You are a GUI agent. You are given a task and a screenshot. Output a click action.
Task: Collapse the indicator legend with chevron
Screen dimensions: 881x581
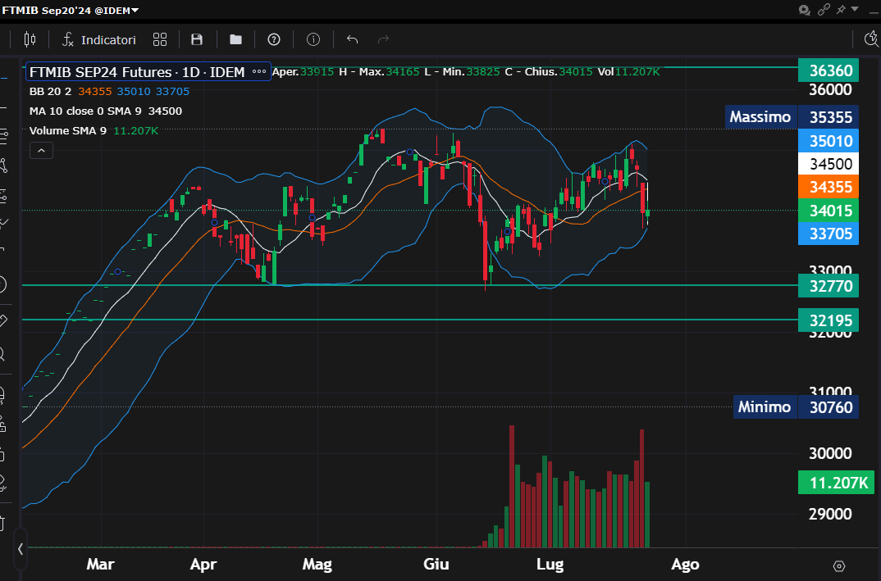coord(40,150)
